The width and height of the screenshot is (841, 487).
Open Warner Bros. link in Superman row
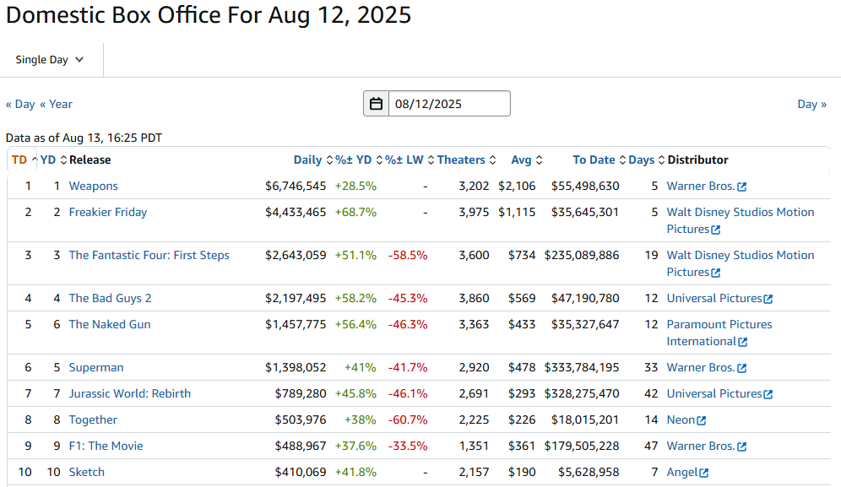click(701, 367)
